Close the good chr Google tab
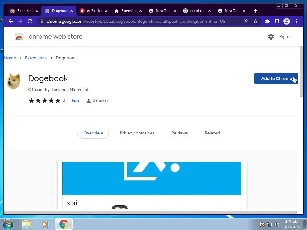Viewport: 307px width, 230px height. pyautogui.click(x=210, y=11)
